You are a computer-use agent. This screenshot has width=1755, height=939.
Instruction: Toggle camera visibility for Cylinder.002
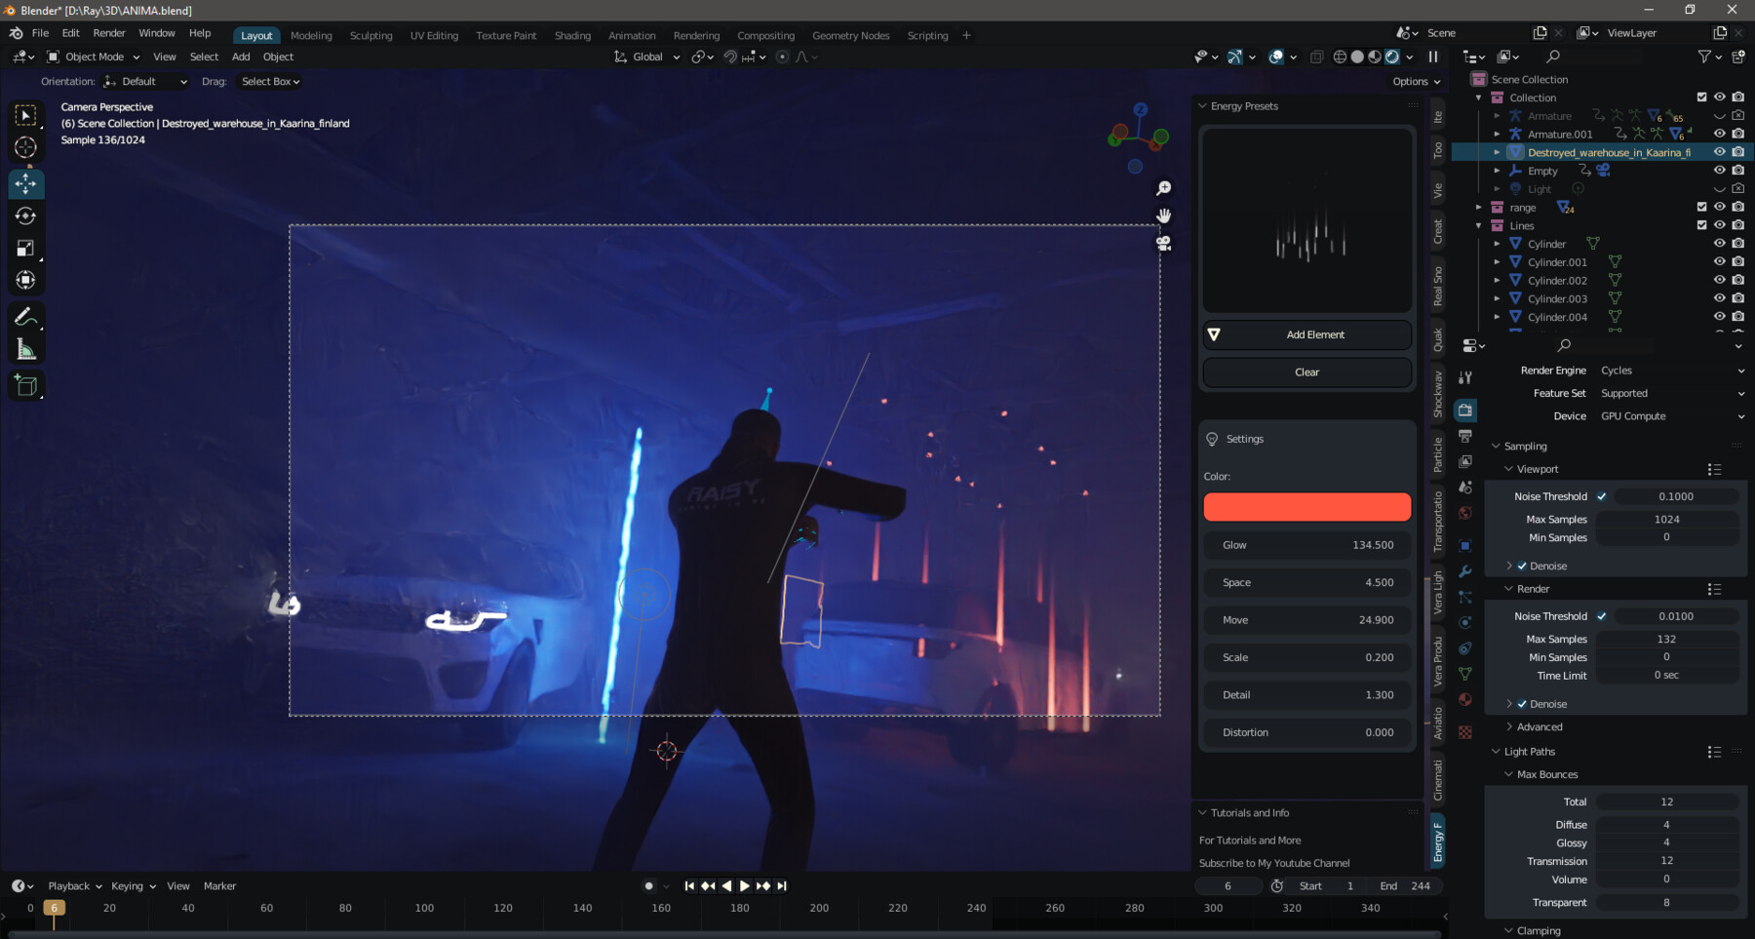tap(1736, 280)
